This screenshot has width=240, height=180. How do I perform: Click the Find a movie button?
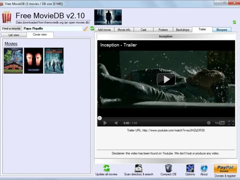pyautogui.click(x=11, y=28)
